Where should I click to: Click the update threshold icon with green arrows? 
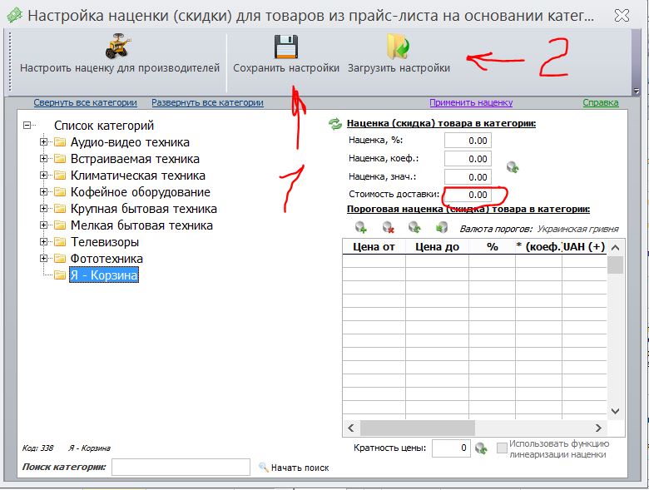(x=414, y=227)
